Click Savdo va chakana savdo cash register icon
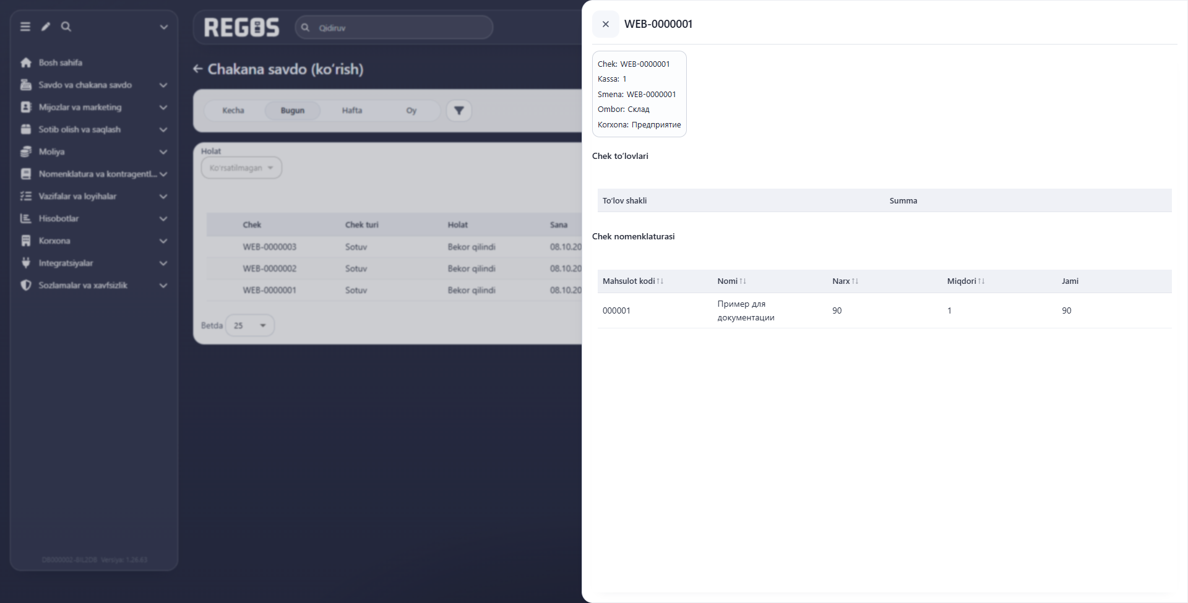 (26, 85)
